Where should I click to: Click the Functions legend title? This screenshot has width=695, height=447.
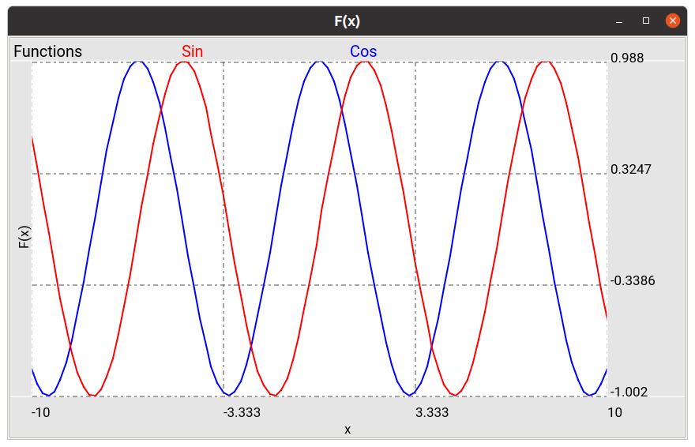tap(48, 51)
